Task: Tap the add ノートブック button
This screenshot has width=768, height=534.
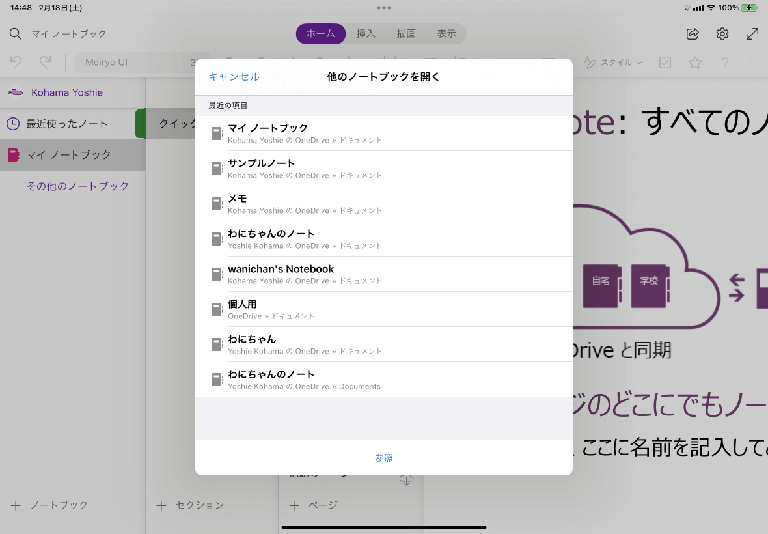Action: (49, 505)
